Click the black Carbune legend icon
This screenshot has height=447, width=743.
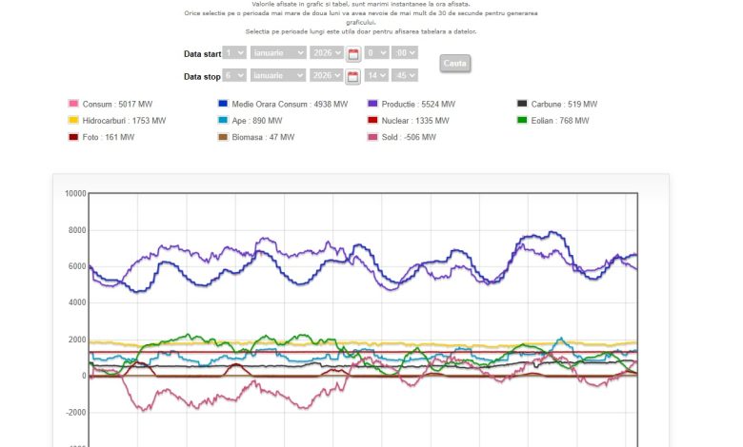pos(522,104)
